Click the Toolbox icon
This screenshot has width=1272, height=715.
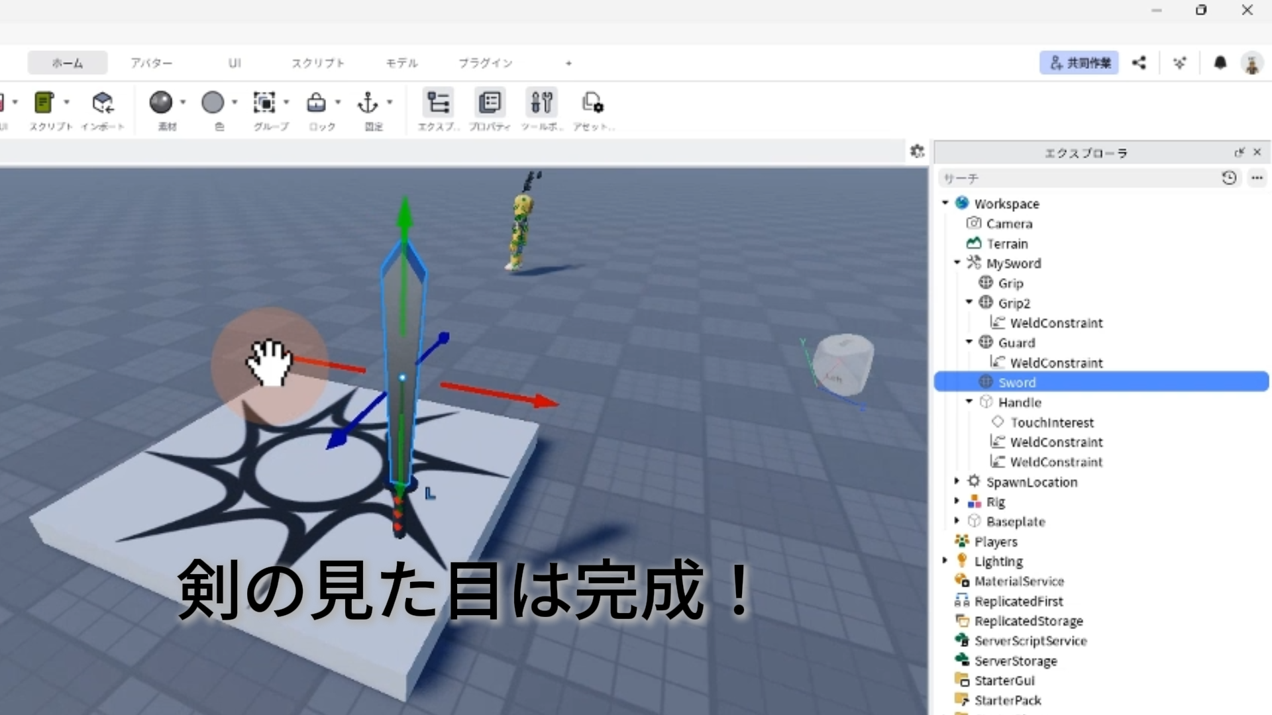tap(541, 103)
